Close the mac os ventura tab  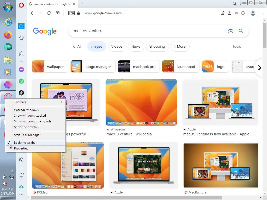[74, 4]
